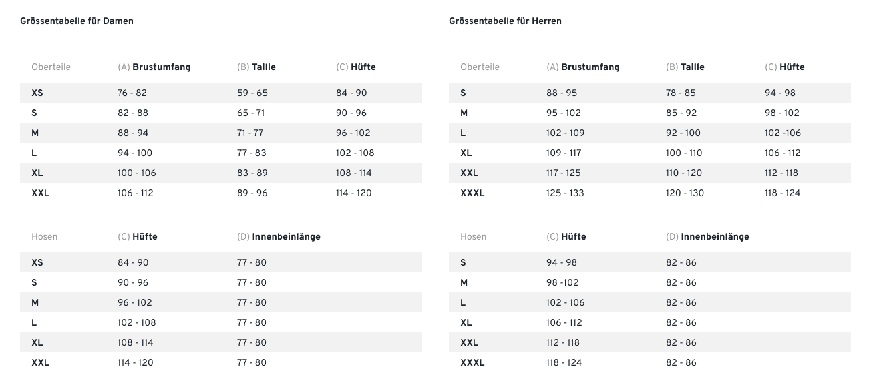The height and width of the screenshot is (389, 871).
Task: Click the XXXL row label in Herren Hosen
Action: pos(472,363)
